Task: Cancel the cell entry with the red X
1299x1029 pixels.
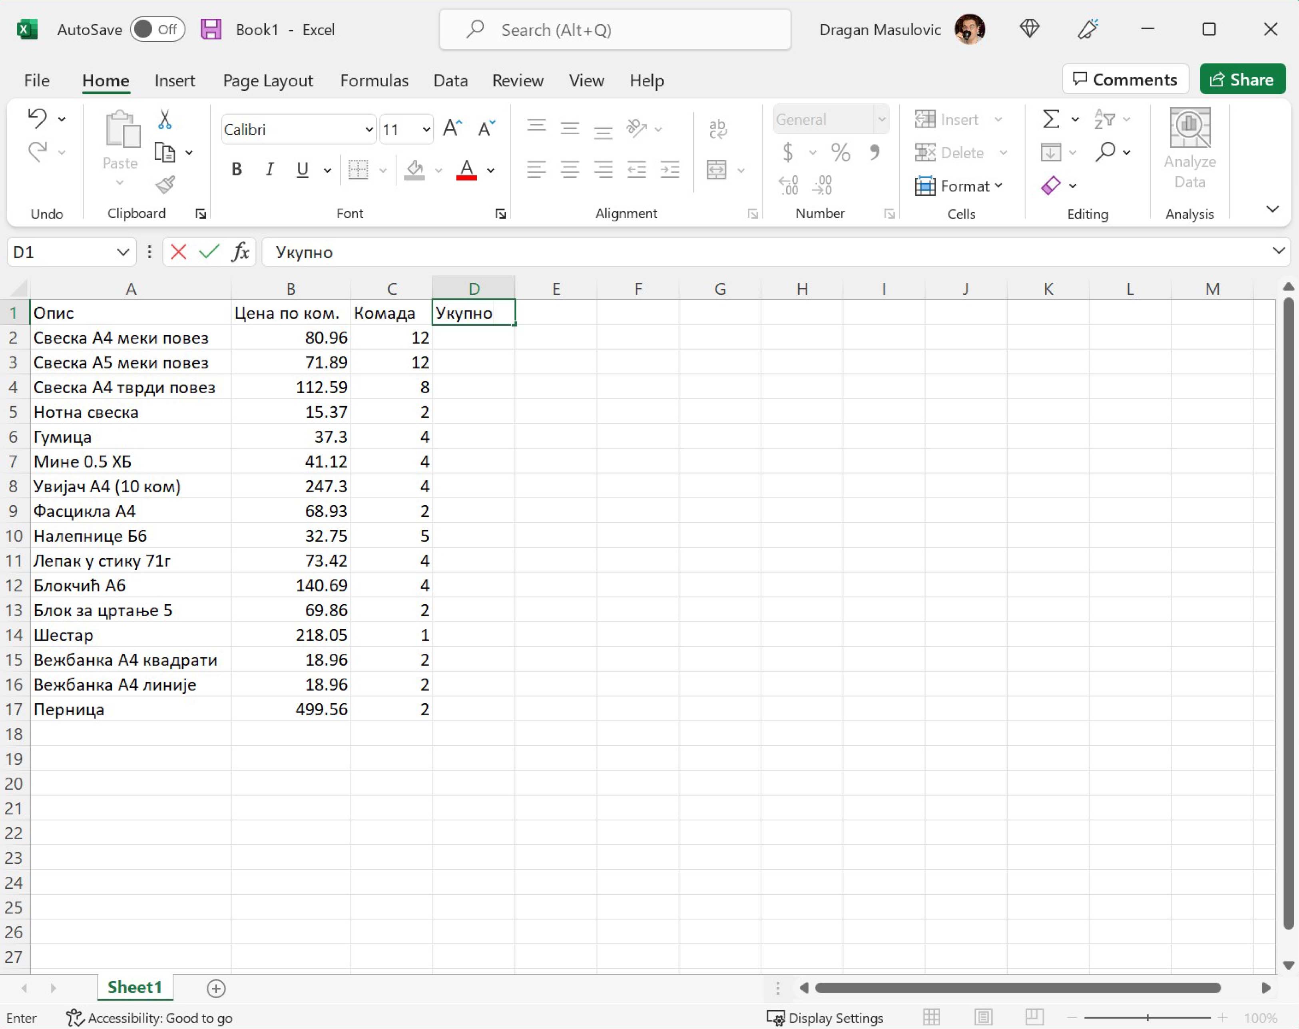Action: pyautogui.click(x=178, y=252)
